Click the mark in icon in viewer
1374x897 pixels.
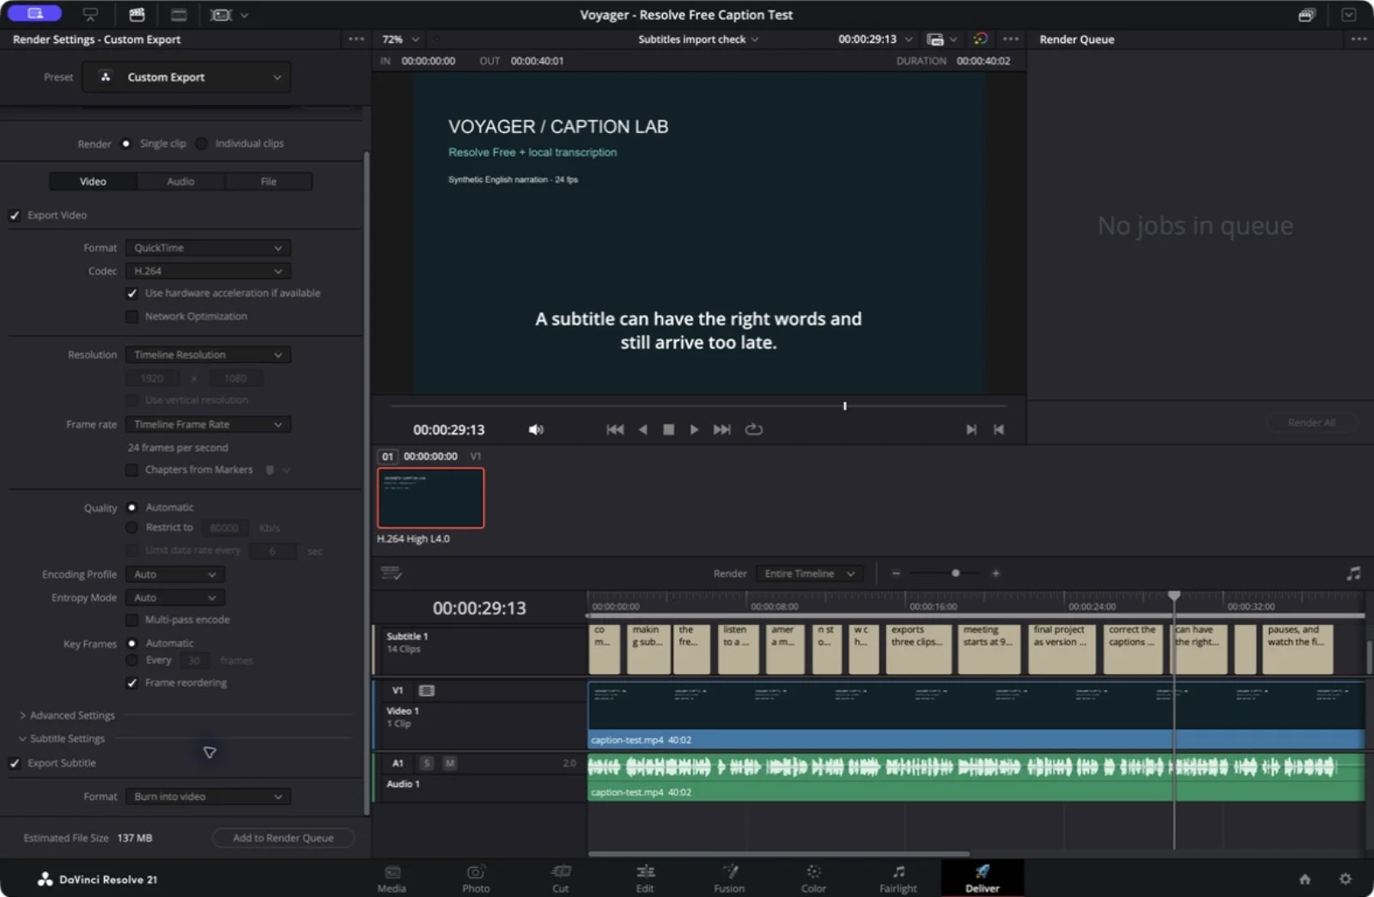click(x=970, y=429)
